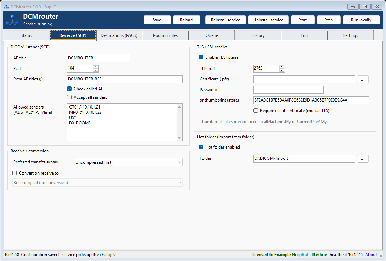386x261 pixels.
Task: Increase TLS port with up arrow
Action: click(x=282, y=67)
